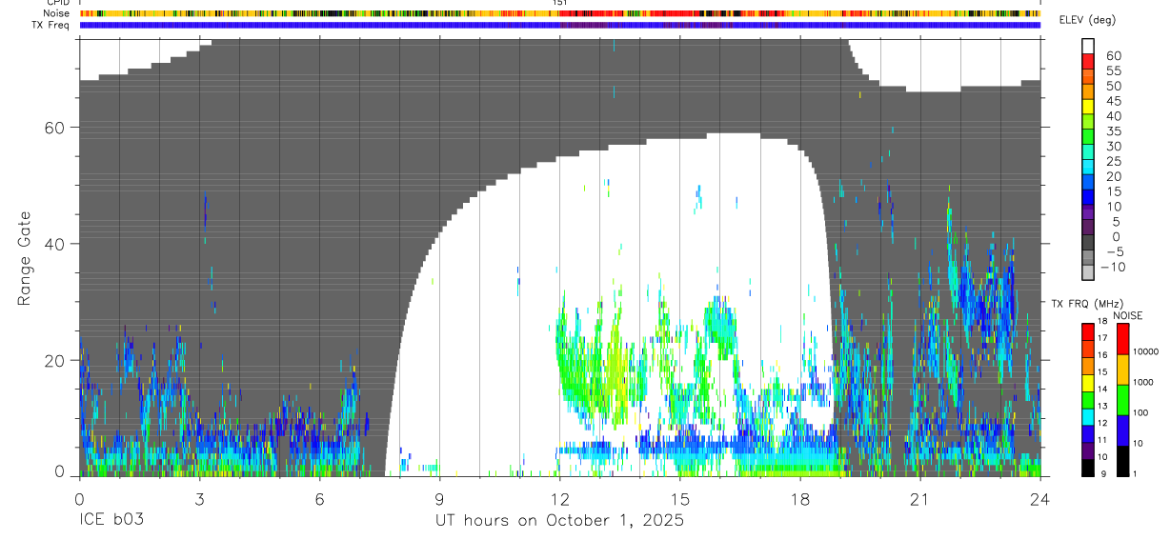Image resolution: width=1170 pixels, height=540 pixels.
Task: Click the 1000 value on NOISE legend
Action: pos(1144,382)
